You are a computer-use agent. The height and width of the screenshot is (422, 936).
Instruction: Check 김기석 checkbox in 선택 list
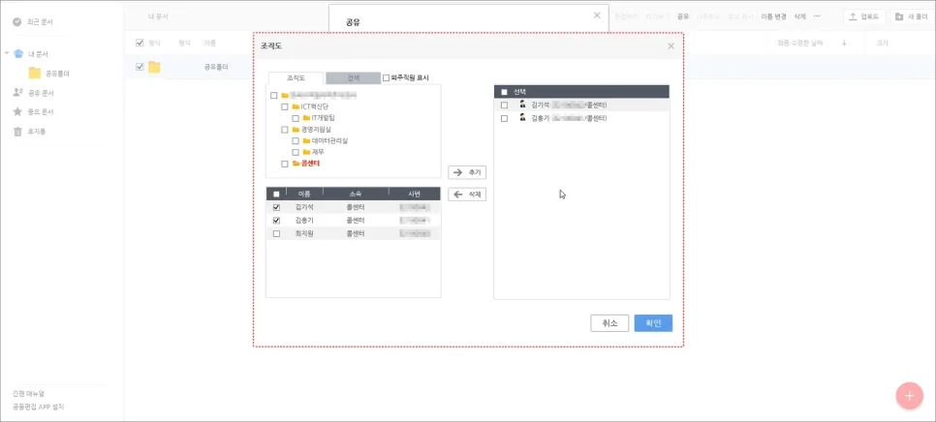[505, 105]
